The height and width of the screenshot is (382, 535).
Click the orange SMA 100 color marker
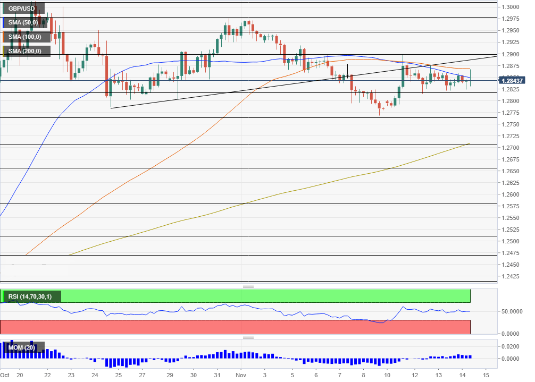tap(4, 37)
